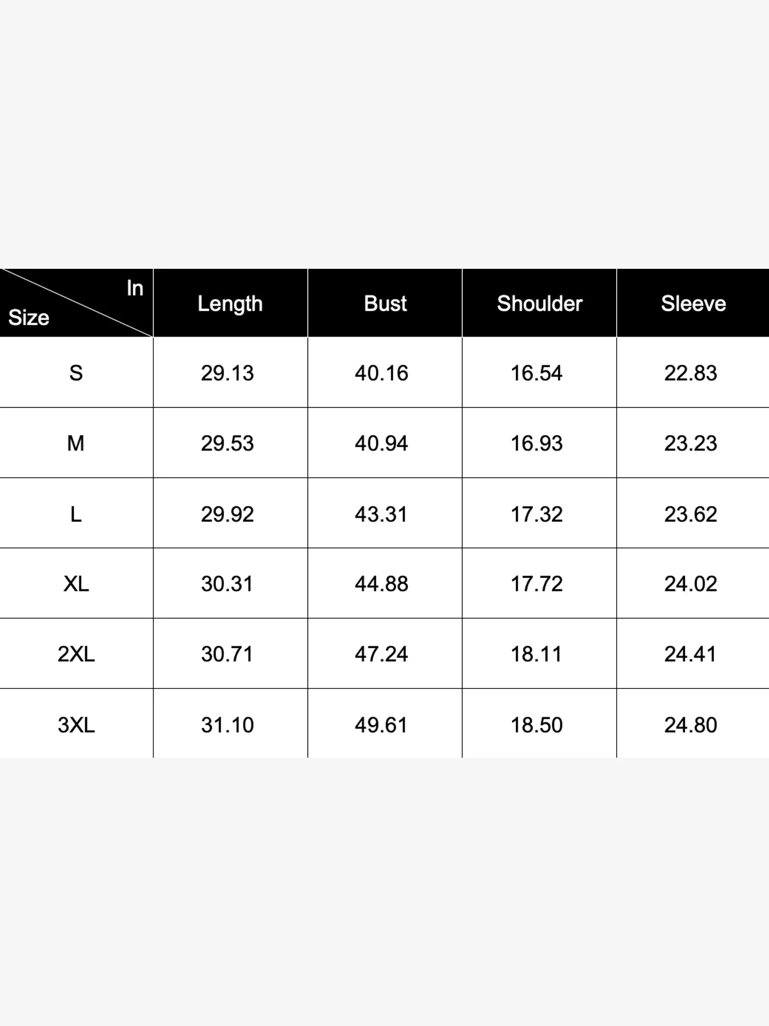769x1026 pixels.
Task: Select the 2XL size row label
Action: (x=76, y=654)
